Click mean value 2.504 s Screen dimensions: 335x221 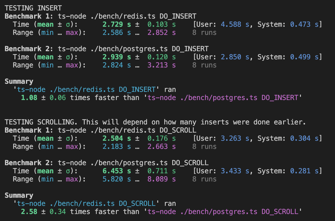pos(117,138)
